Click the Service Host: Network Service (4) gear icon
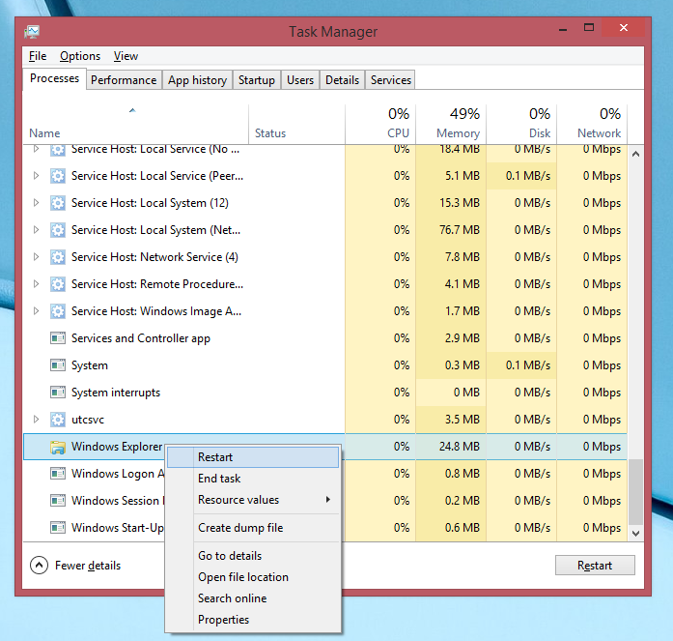This screenshot has width=673, height=641. tap(58, 257)
